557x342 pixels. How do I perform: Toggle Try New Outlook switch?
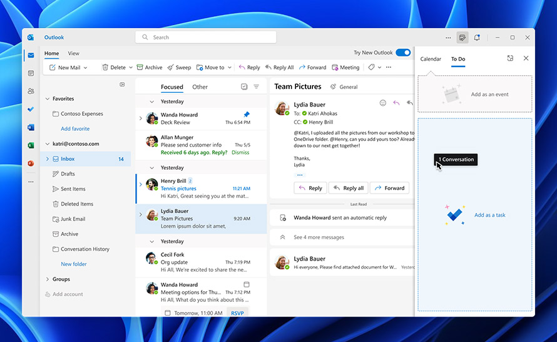(403, 53)
